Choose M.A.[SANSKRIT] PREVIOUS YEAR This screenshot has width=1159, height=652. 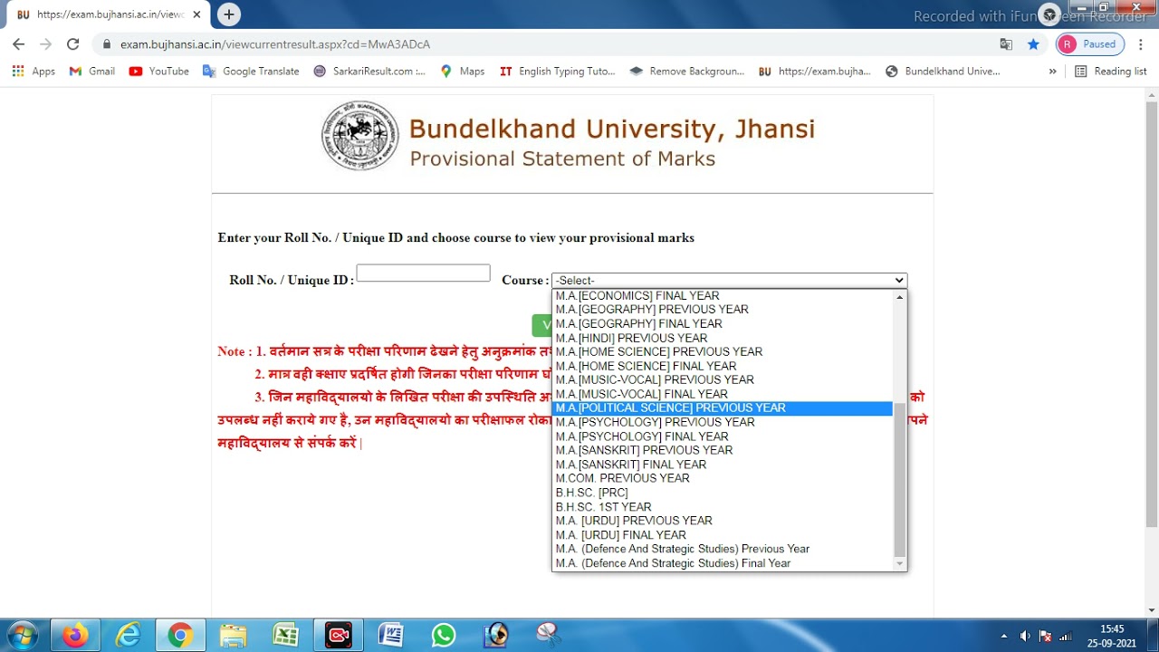coord(723,450)
